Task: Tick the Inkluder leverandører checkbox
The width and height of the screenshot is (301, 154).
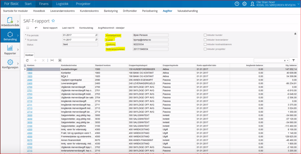Action: [205, 40]
